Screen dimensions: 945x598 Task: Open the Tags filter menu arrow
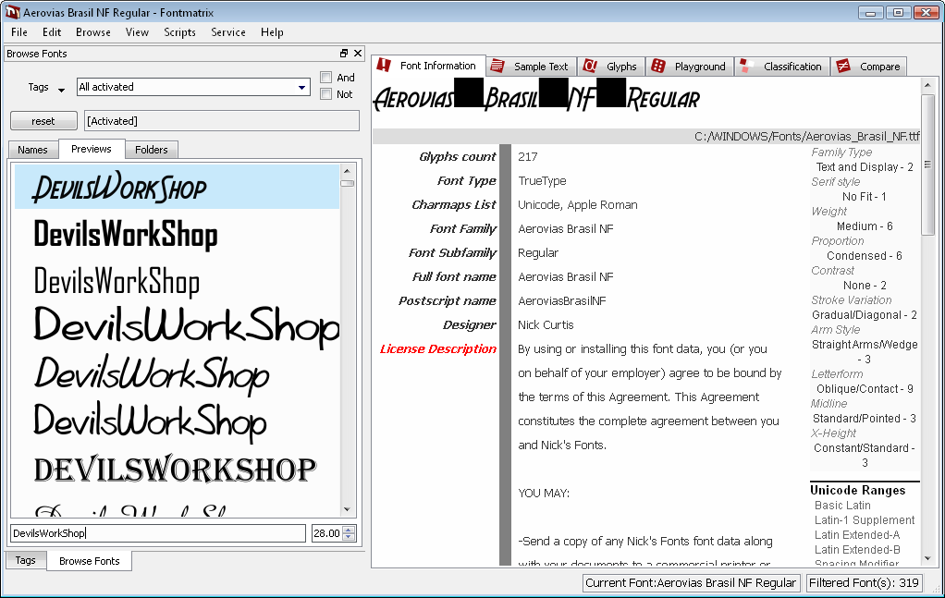point(61,91)
